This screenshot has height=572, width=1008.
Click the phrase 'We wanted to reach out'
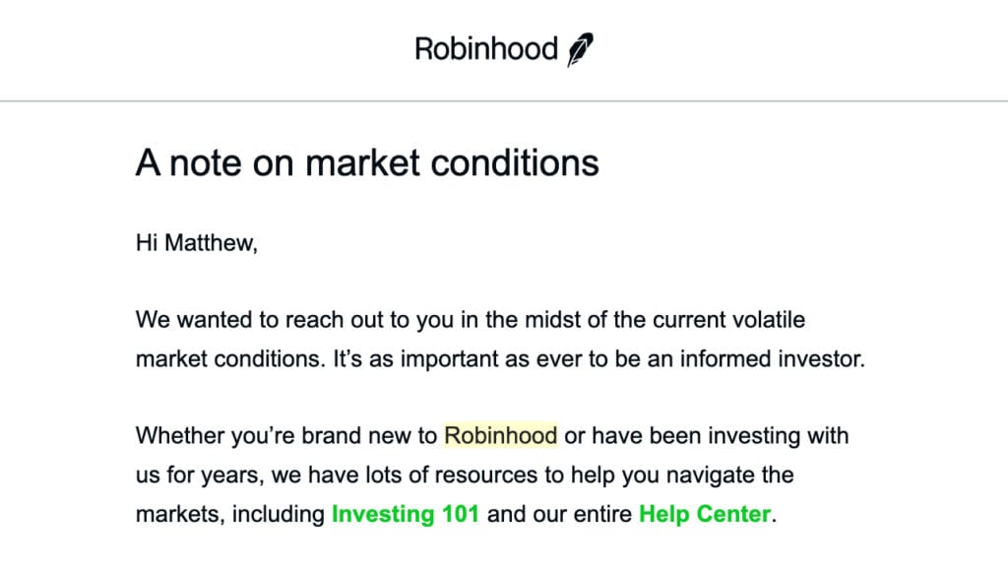pyautogui.click(x=259, y=319)
